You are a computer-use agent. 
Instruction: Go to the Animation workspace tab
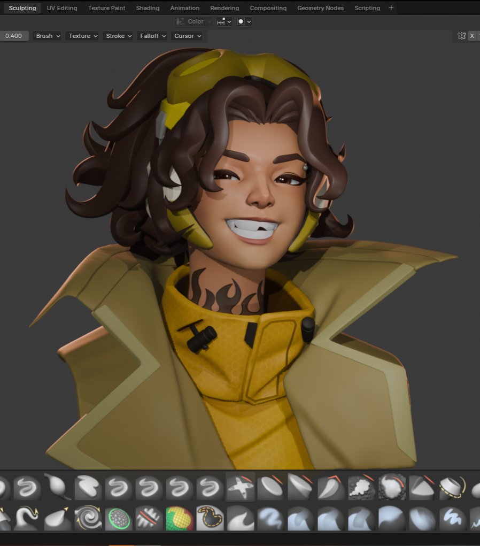point(185,8)
